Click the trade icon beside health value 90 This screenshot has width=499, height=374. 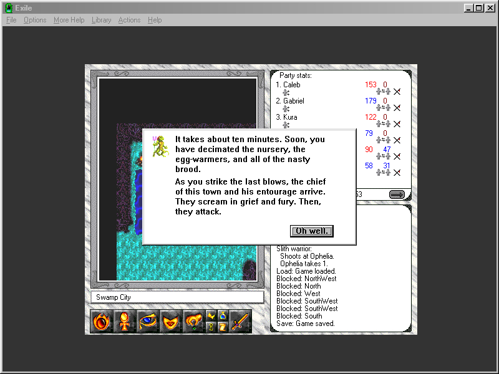pos(383,156)
